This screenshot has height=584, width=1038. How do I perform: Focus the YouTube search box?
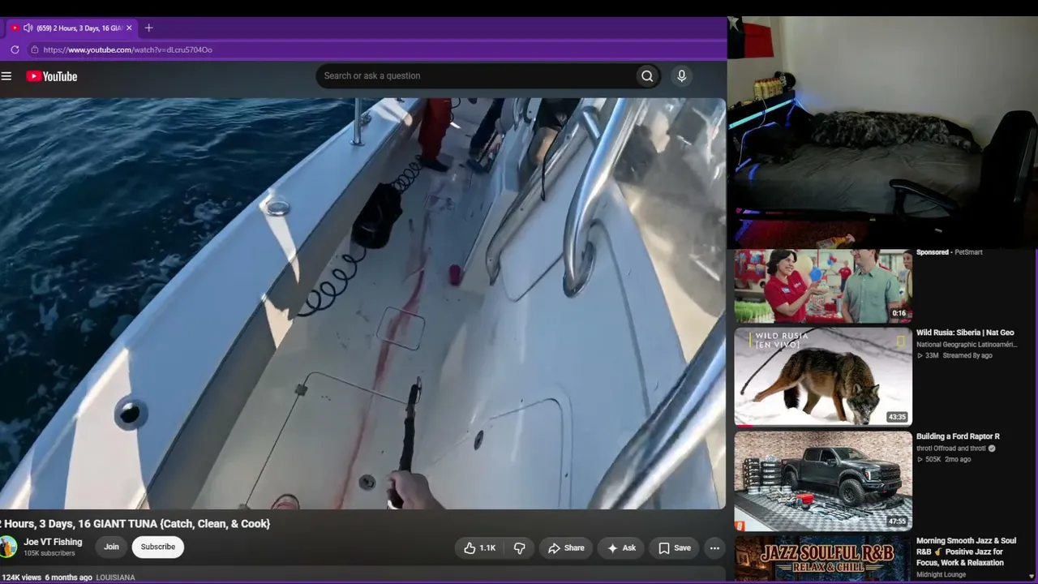[x=475, y=76]
